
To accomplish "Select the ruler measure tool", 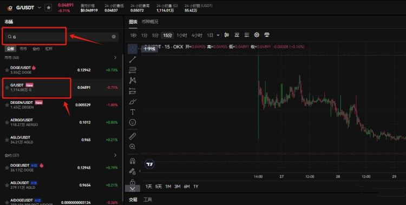I will 133,136.
